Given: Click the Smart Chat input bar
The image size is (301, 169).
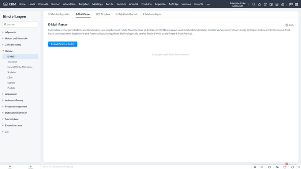Looking at the screenshot, I should (x=146, y=167).
